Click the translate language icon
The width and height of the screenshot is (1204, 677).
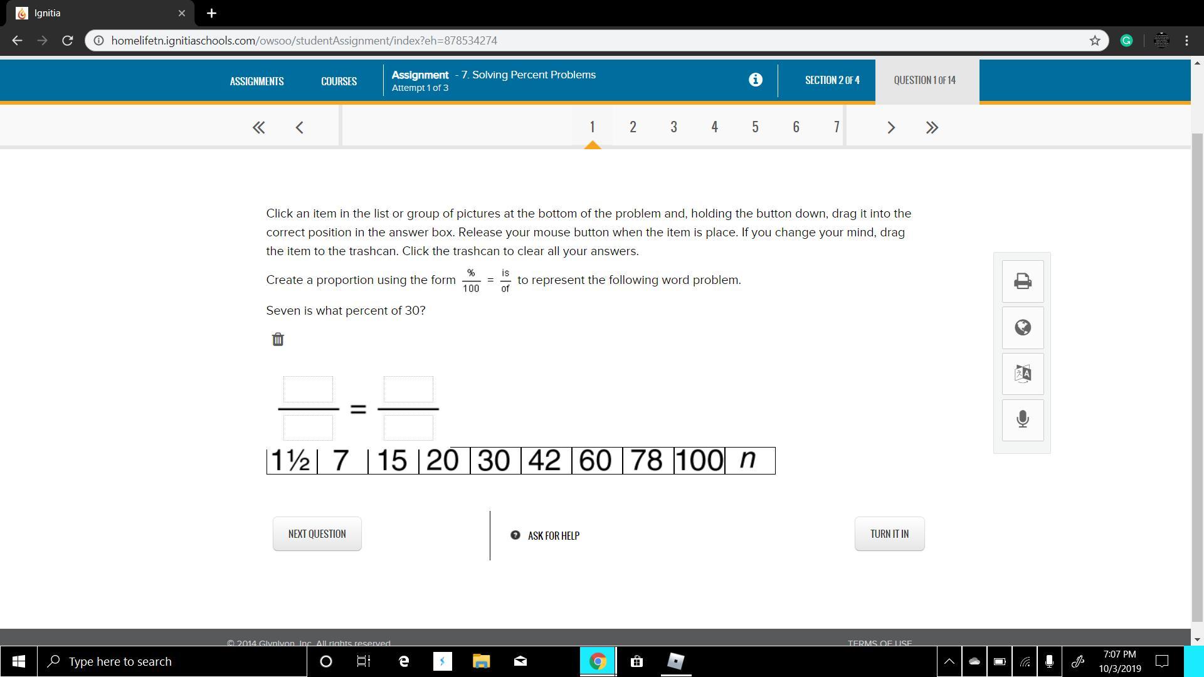[x=1022, y=374]
